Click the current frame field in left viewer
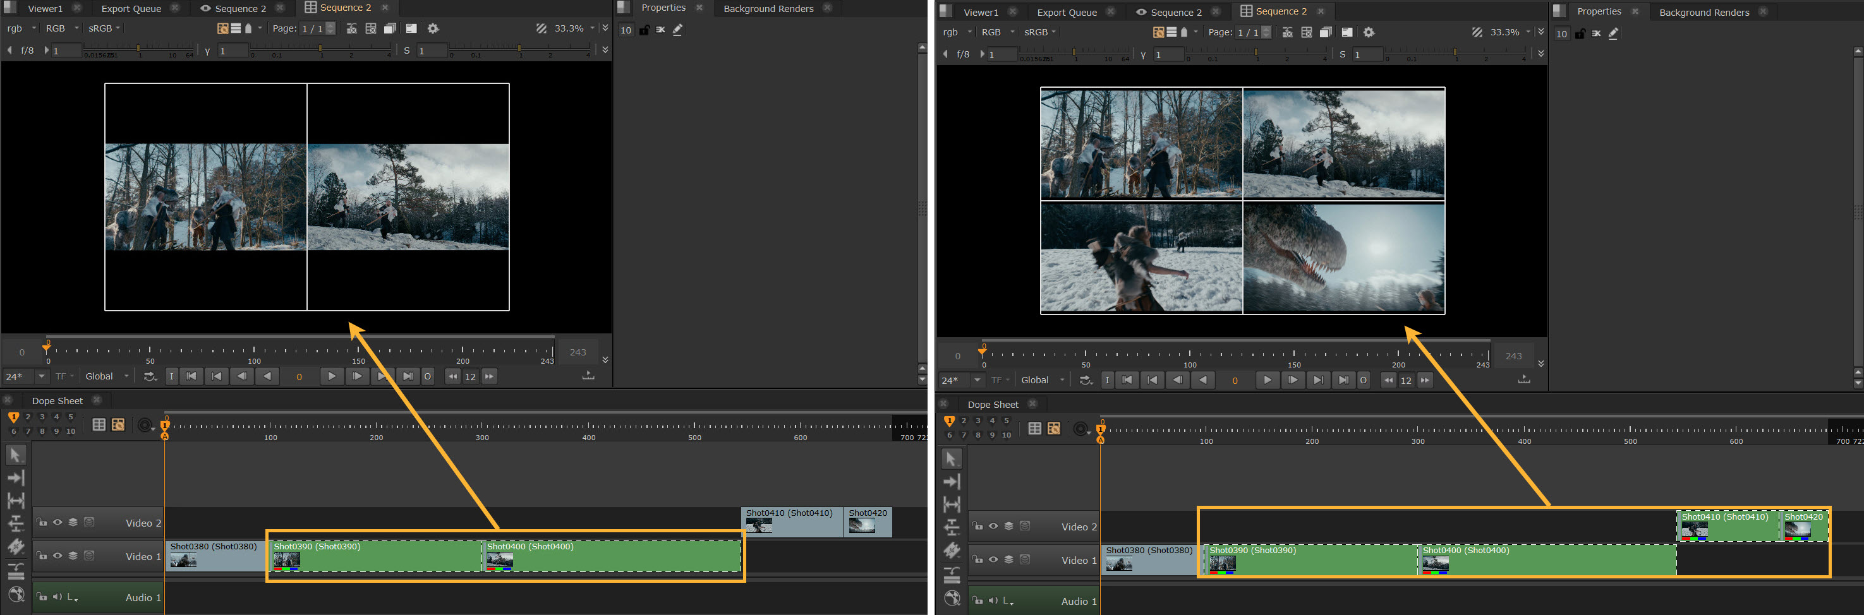Image resolution: width=1864 pixels, height=615 pixels. pos(299,376)
